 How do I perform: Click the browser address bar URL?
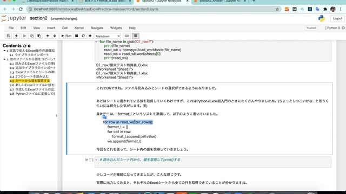click(x=96, y=9)
